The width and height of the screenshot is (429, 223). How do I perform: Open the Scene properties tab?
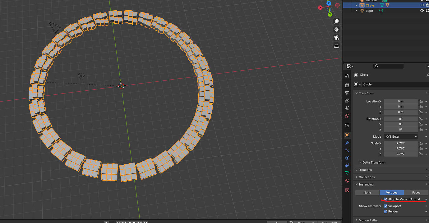coord(347,108)
